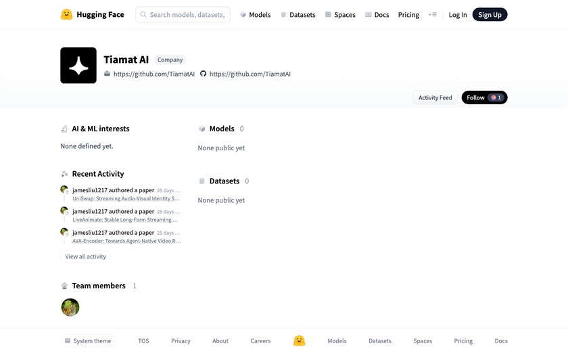Viewport: 568px width, 352px height.
Task: Open Pricing footer link
Action: click(x=463, y=340)
